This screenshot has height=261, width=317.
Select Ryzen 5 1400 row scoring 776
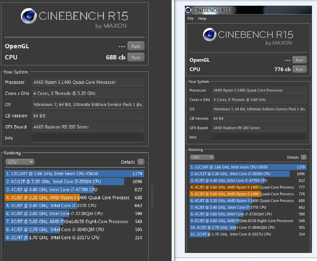pyautogui.click(x=248, y=194)
